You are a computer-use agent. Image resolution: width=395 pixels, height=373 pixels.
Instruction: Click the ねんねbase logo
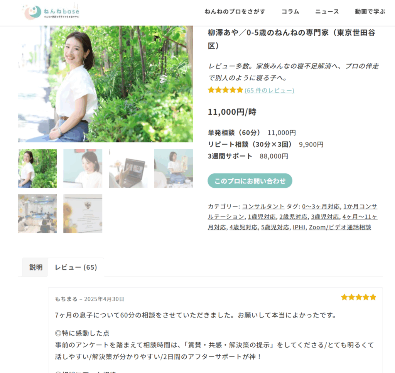[51, 12]
